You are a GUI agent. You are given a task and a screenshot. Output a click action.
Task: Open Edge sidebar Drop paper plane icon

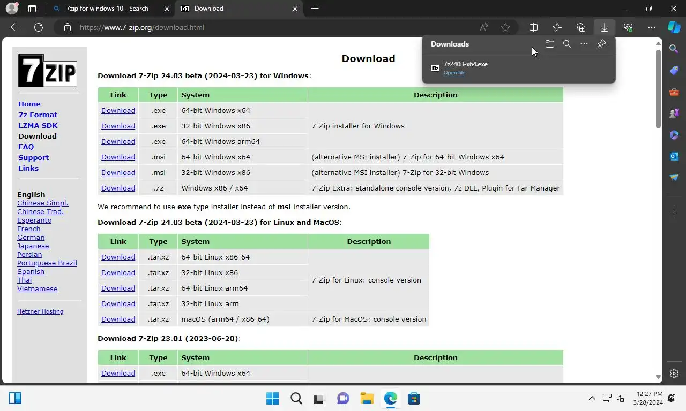point(674,178)
